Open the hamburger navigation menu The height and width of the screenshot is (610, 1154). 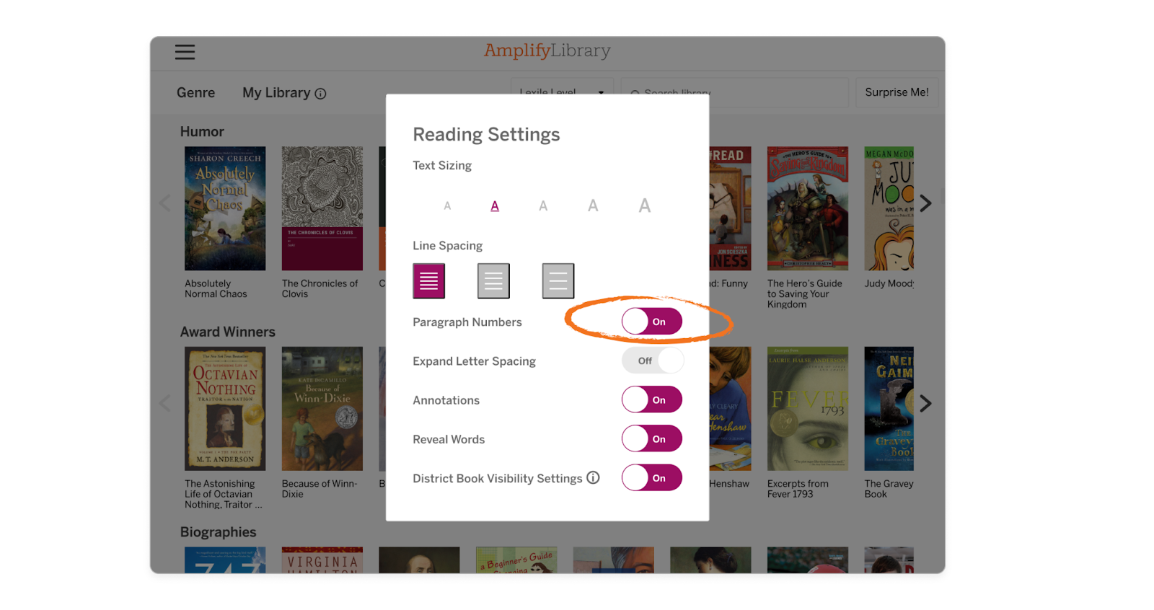pos(185,52)
